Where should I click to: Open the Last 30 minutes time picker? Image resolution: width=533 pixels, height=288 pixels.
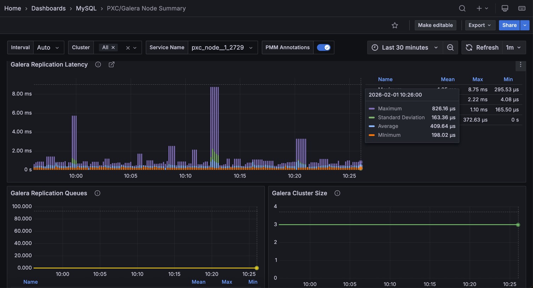pos(405,47)
